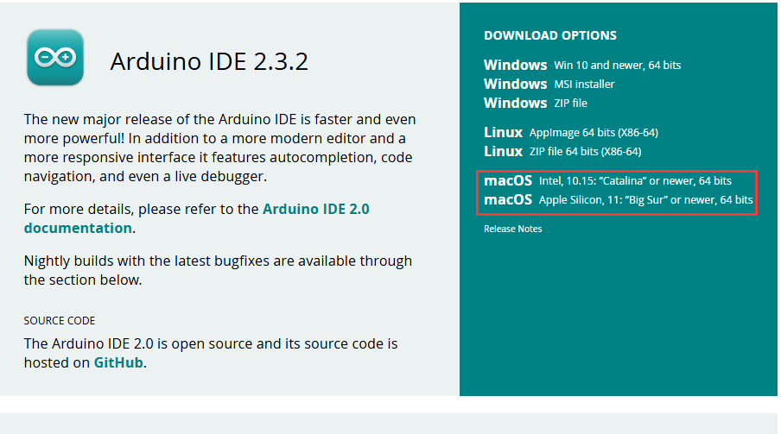The height and width of the screenshot is (434, 781).
Task: Download the Windows ZIP file
Action: 536,103
